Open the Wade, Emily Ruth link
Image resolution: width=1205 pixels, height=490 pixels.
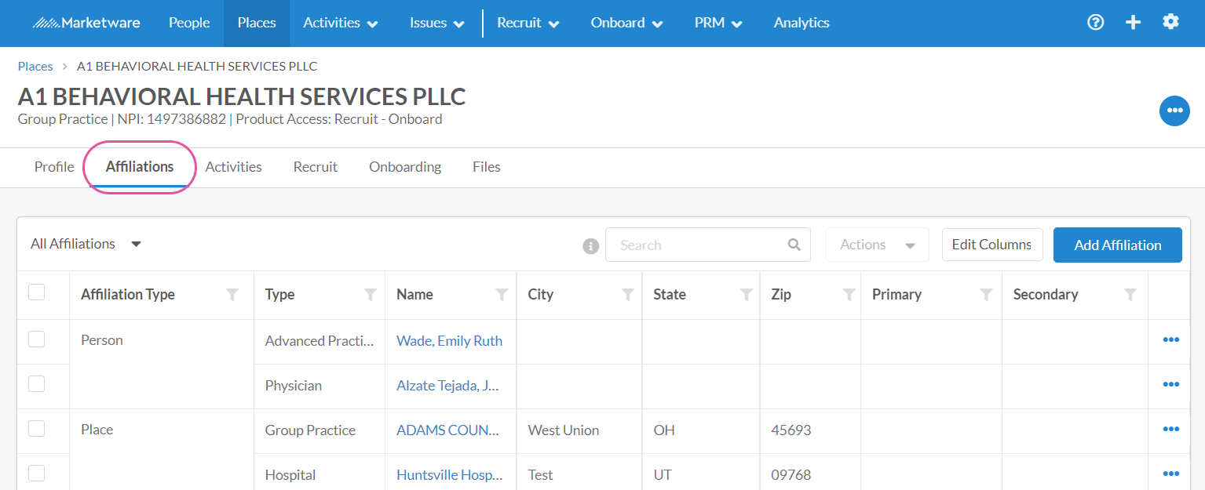pyautogui.click(x=449, y=341)
